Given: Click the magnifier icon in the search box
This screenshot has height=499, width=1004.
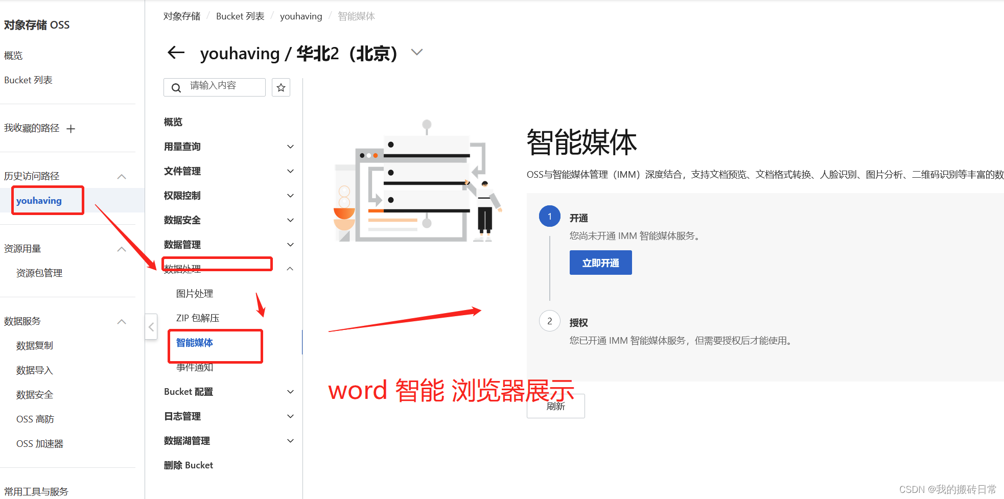Looking at the screenshot, I should pos(176,87).
